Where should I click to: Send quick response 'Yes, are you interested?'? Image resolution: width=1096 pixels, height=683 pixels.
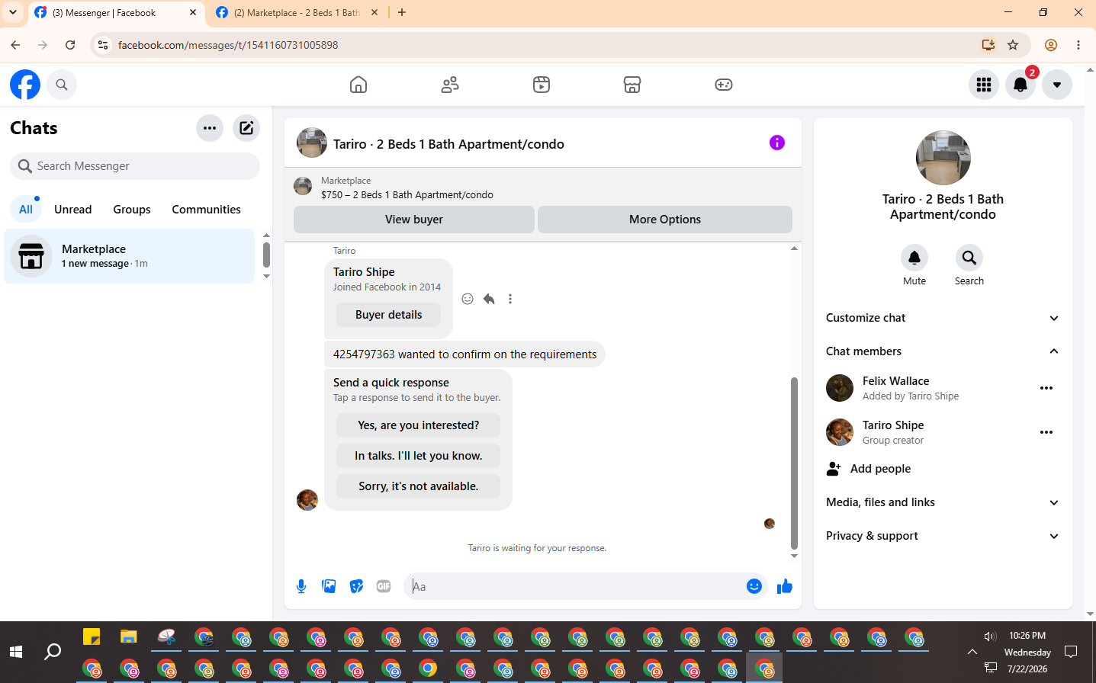click(x=419, y=425)
